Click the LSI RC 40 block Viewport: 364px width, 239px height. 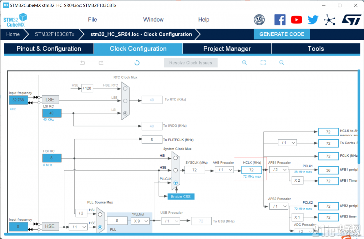(52, 113)
